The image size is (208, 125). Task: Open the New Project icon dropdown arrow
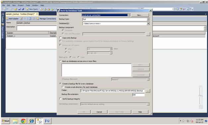8,9
